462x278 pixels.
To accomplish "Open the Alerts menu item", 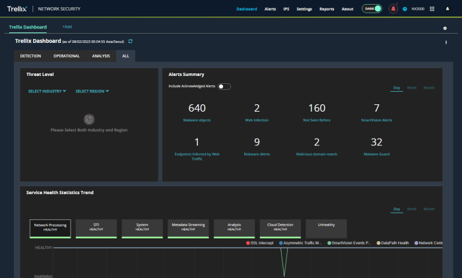I will [270, 9].
